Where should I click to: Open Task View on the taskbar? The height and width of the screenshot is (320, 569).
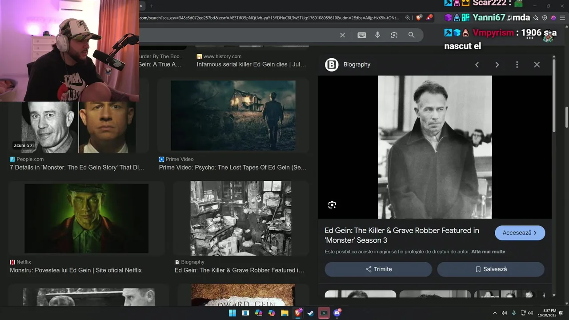(x=245, y=313)
